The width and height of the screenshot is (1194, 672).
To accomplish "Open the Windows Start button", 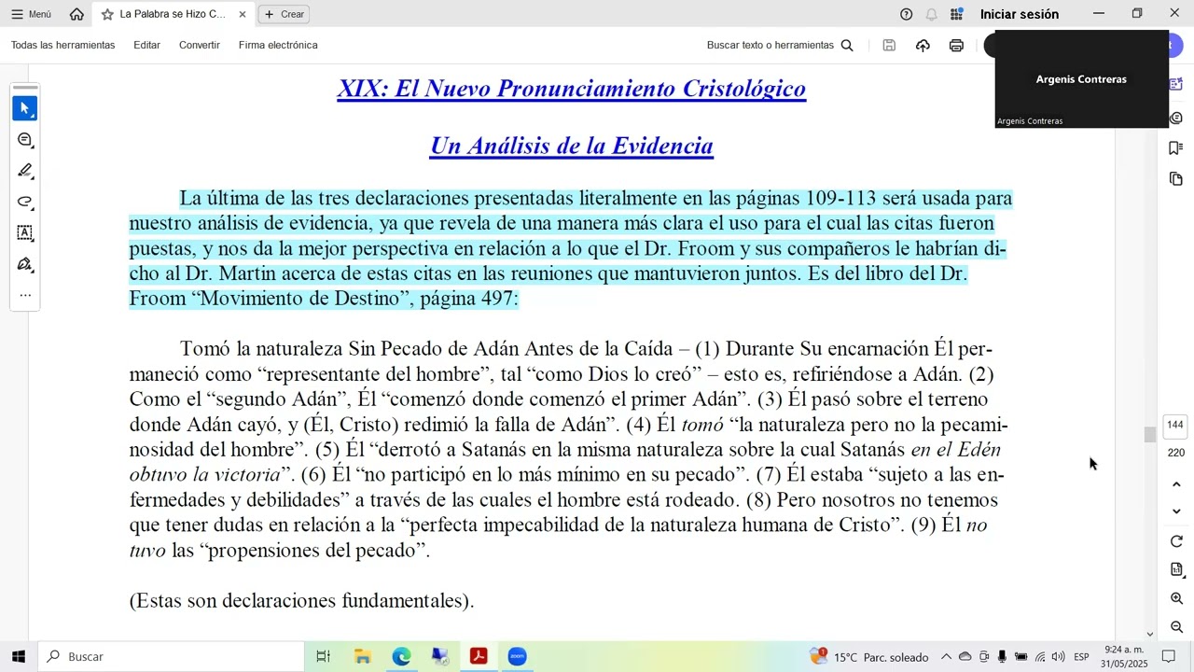I will [18, 657].
